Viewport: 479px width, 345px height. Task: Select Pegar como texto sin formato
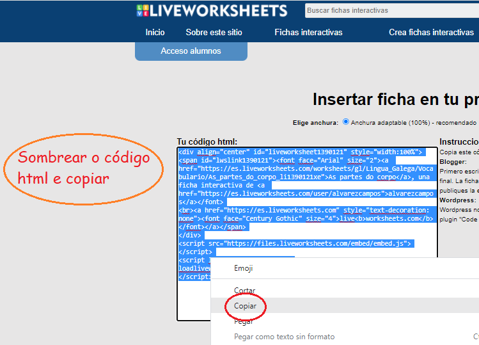pos(284,337)
